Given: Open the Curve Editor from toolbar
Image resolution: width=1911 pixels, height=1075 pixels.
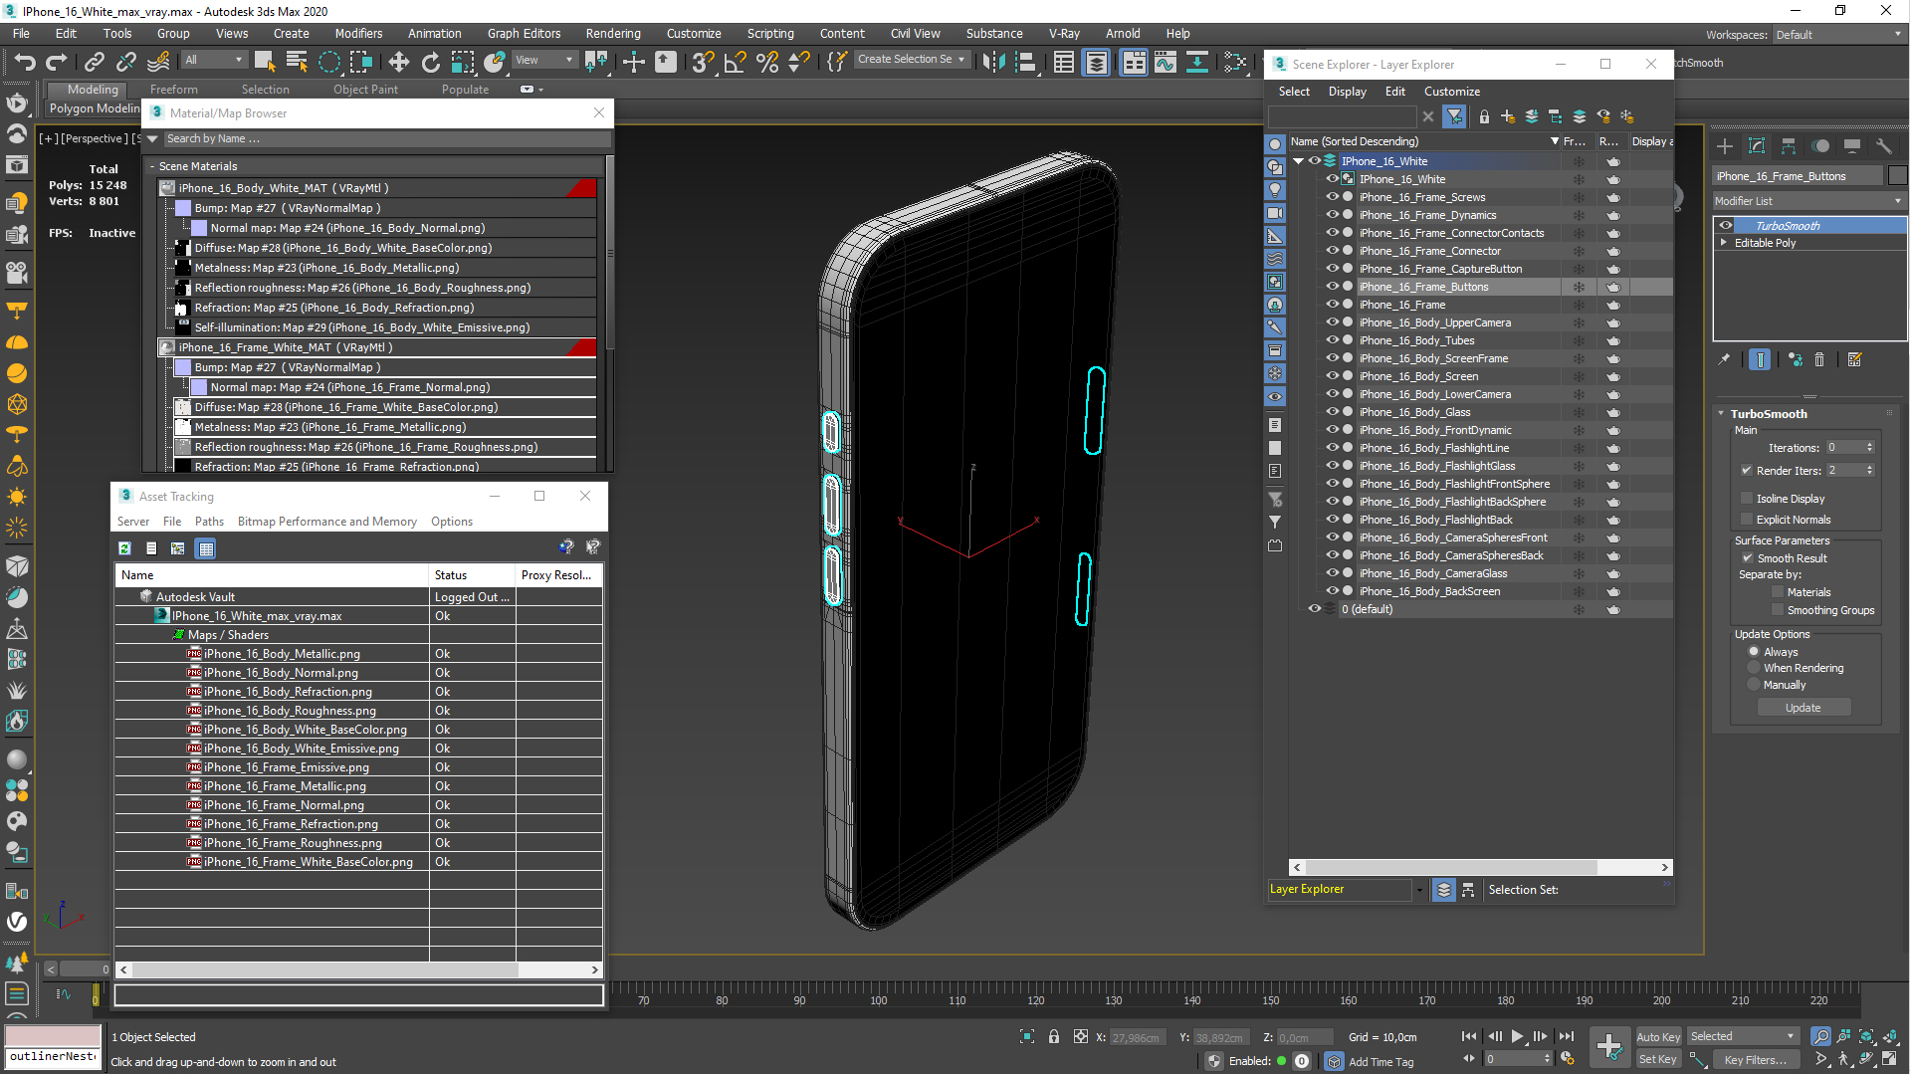Looking at the screenshot, I should [1166, 62].
